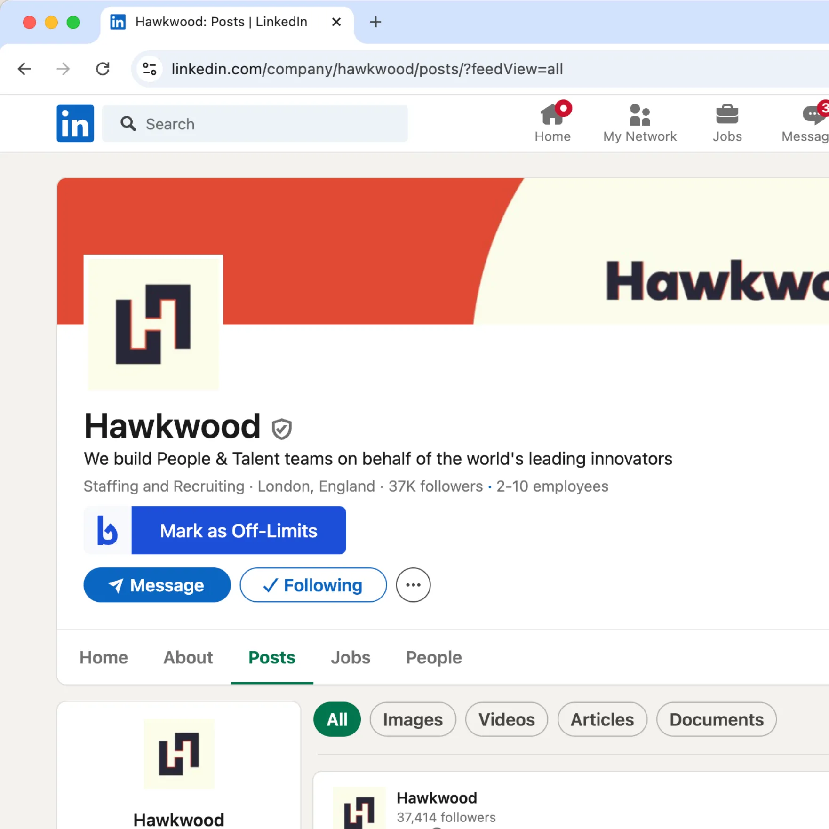Send a Message to Hawkwood

coord(157,585)
